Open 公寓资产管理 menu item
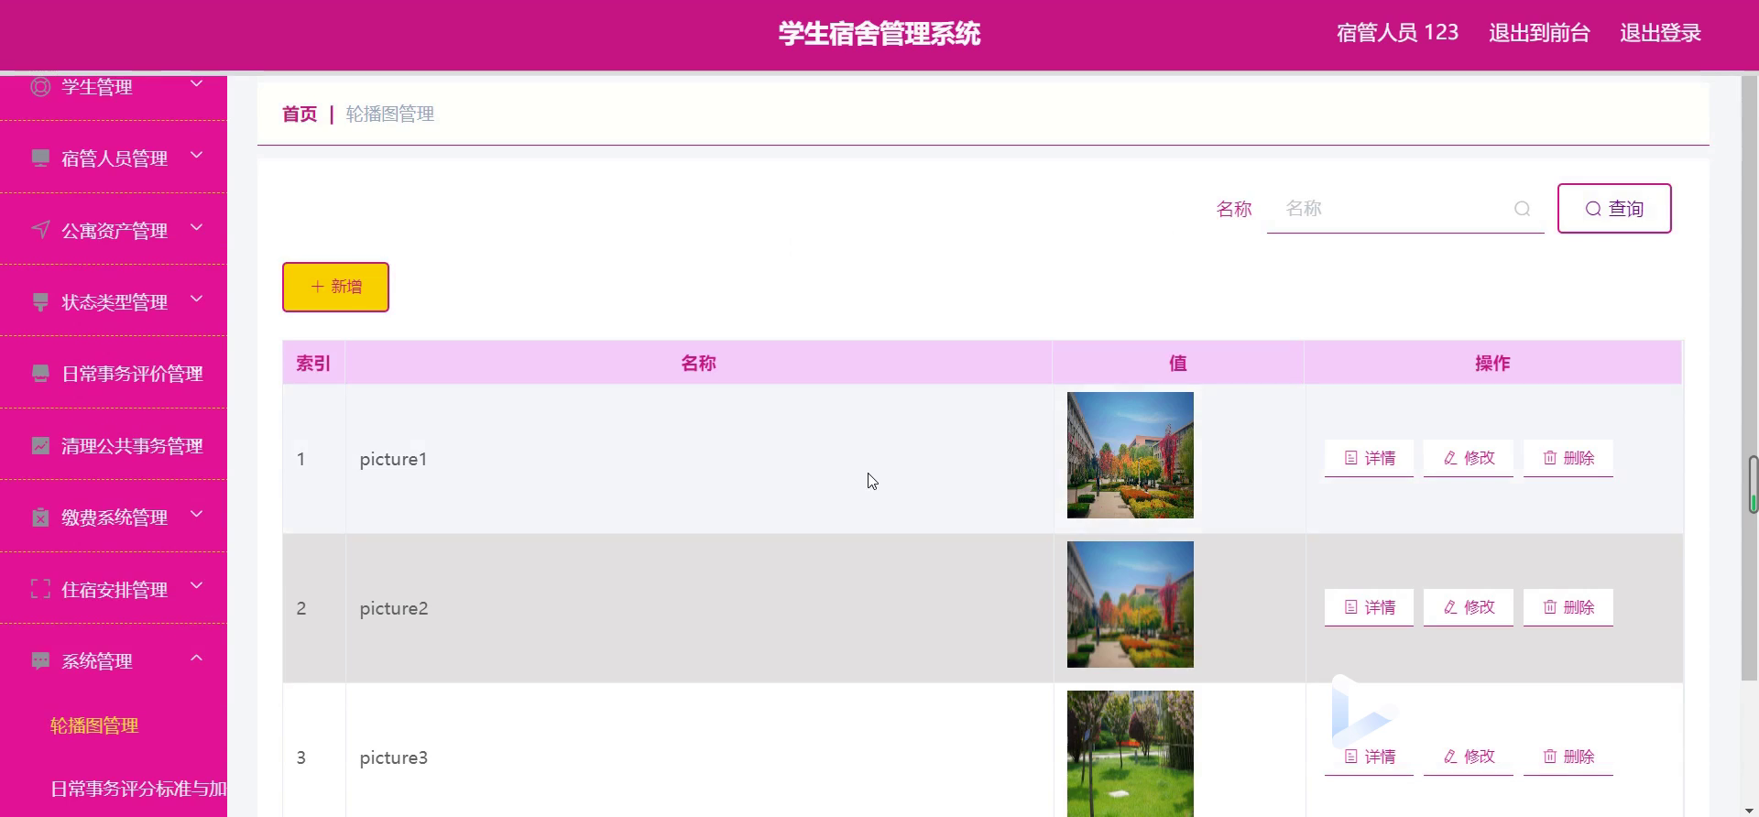The image size is (1759, 817). (114, 229)
